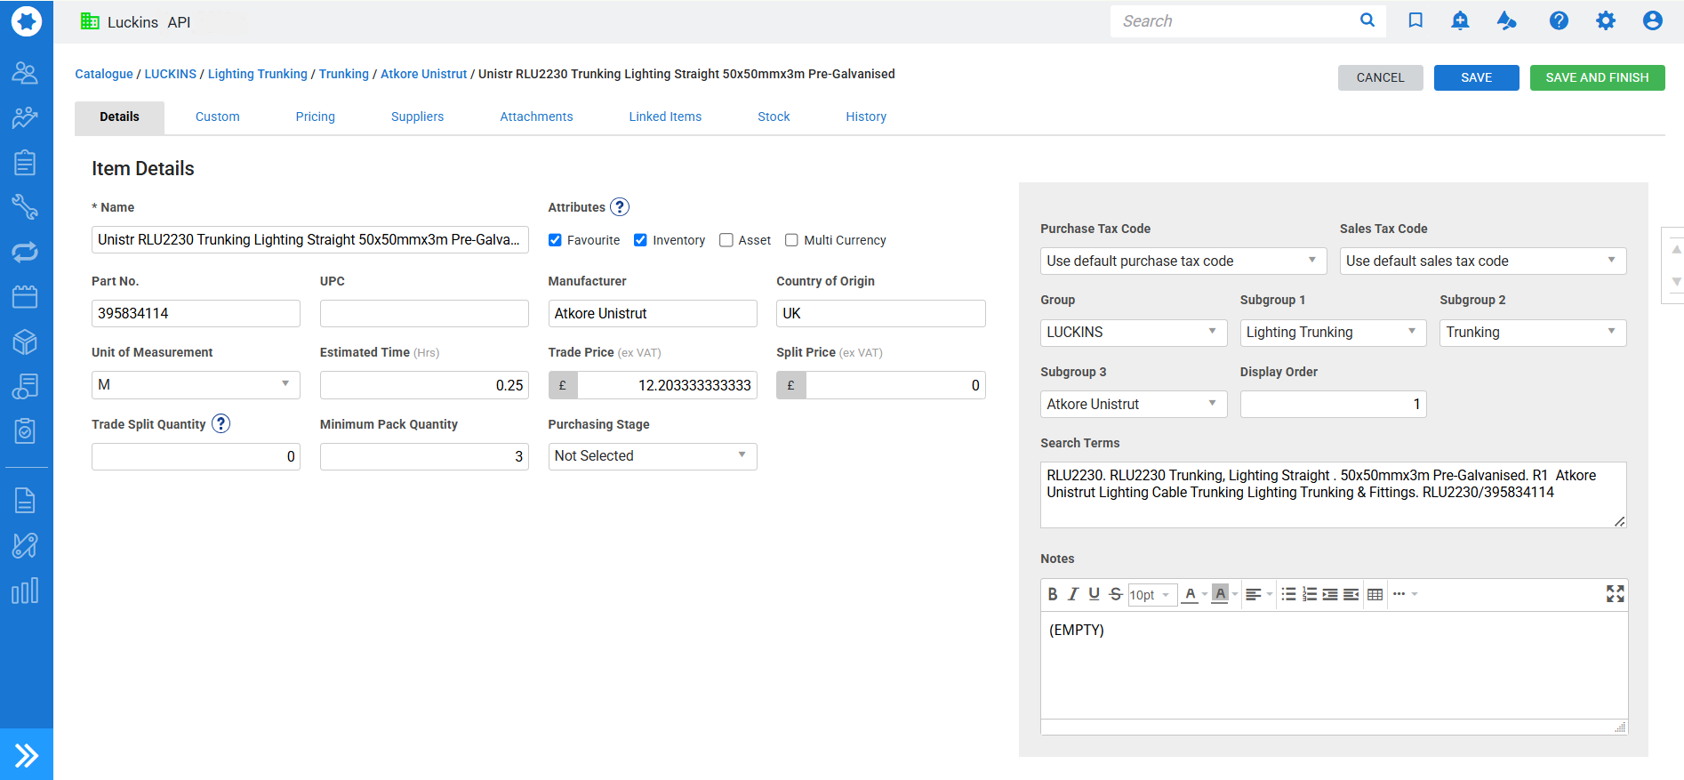Click the user profile icon
Viewport: 1684px width, 780px height.
pos(1652,20)
